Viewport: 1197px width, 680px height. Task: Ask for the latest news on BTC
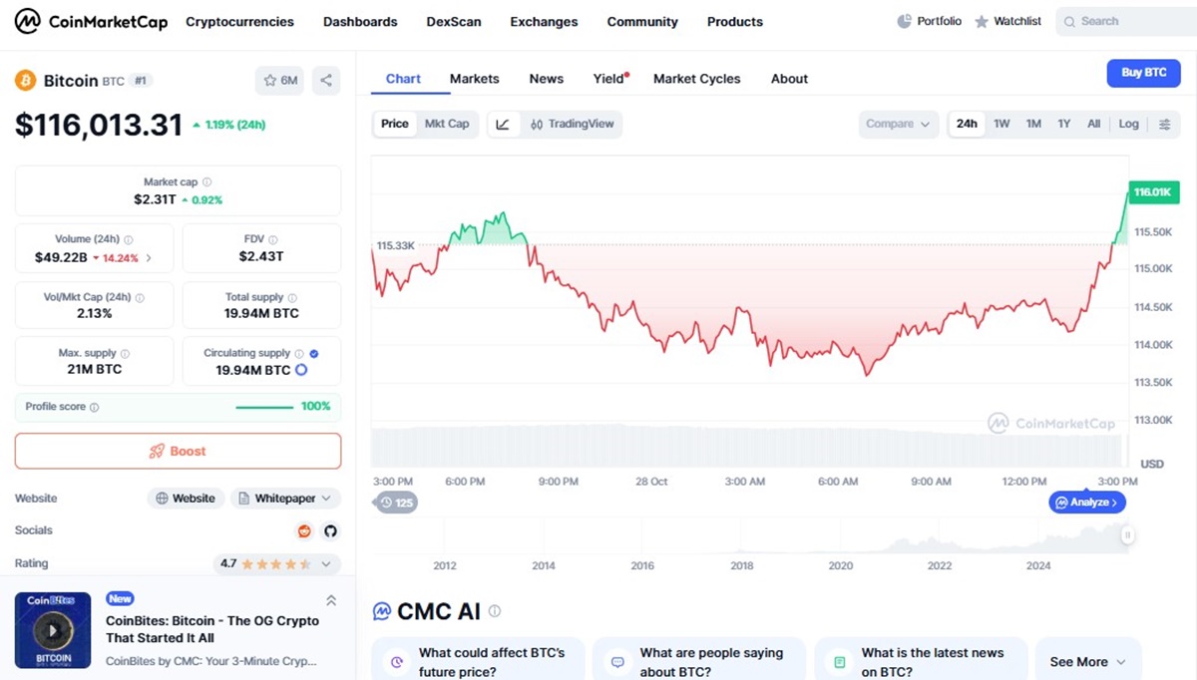[921, 662]
